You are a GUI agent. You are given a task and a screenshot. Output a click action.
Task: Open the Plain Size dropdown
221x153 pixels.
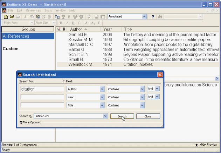pyautogui.click(x=54, y=23)
